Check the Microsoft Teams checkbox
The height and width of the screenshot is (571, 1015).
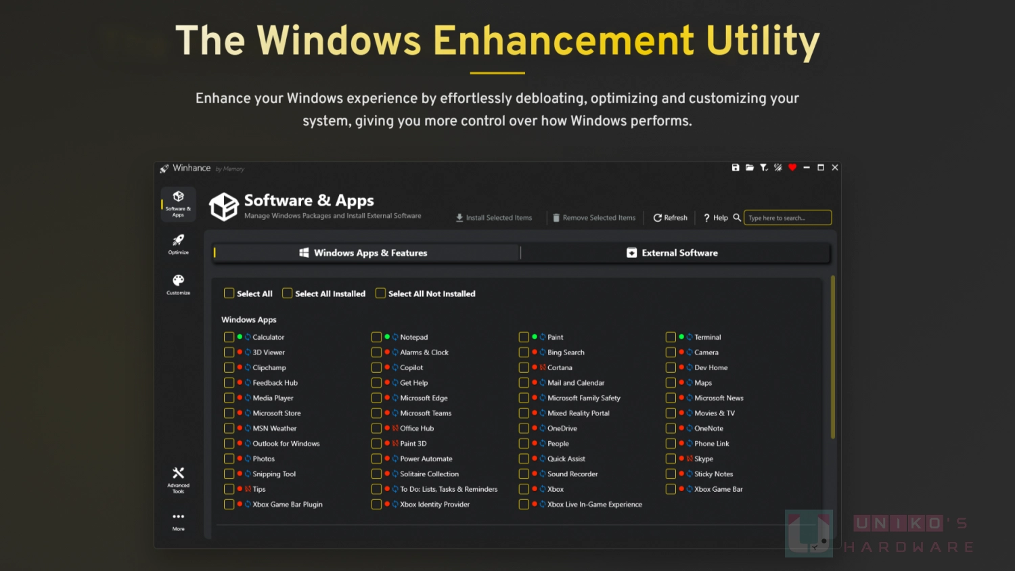tap(377, 413)
